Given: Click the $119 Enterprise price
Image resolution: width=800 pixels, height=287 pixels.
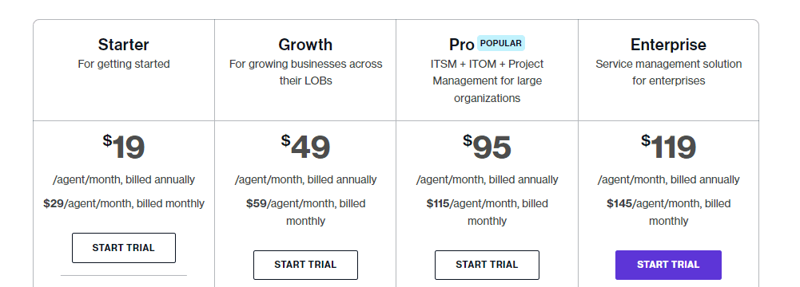Looking at the screenshot, I should pyautogui.click(x=668, y=147).
